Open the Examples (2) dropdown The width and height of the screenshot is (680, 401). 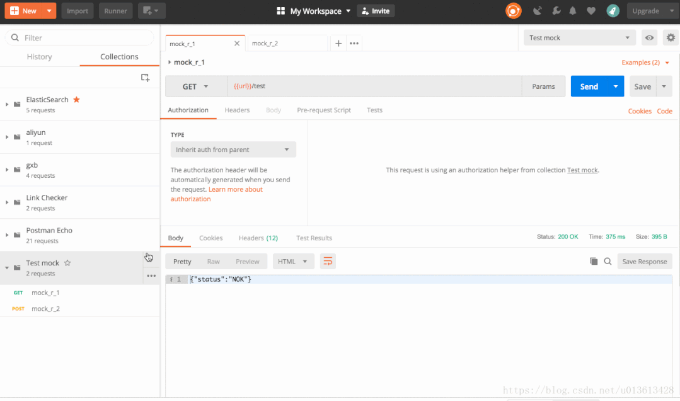pyautogui.click(x=645, y=62)
